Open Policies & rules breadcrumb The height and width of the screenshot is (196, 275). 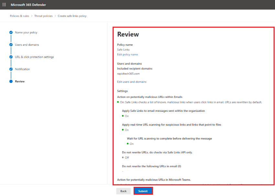(19, 16)
